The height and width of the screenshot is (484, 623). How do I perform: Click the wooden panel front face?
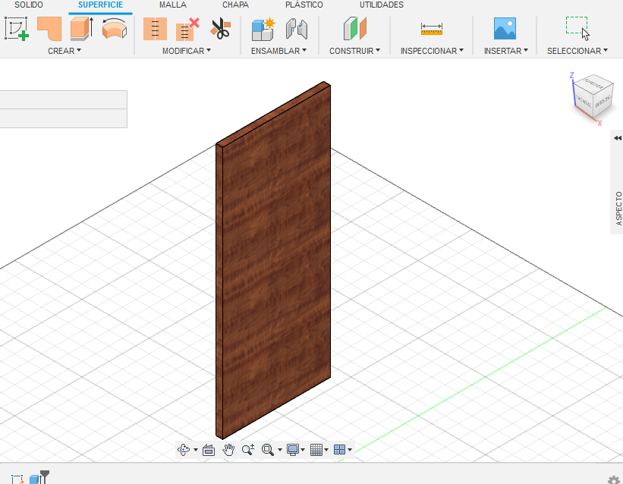(276, 262)
